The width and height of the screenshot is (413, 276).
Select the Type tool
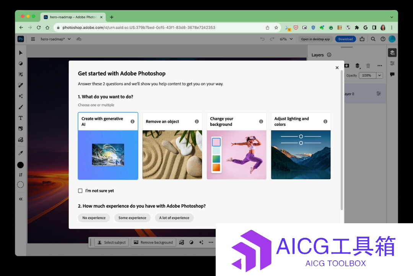tap(21, 118)
